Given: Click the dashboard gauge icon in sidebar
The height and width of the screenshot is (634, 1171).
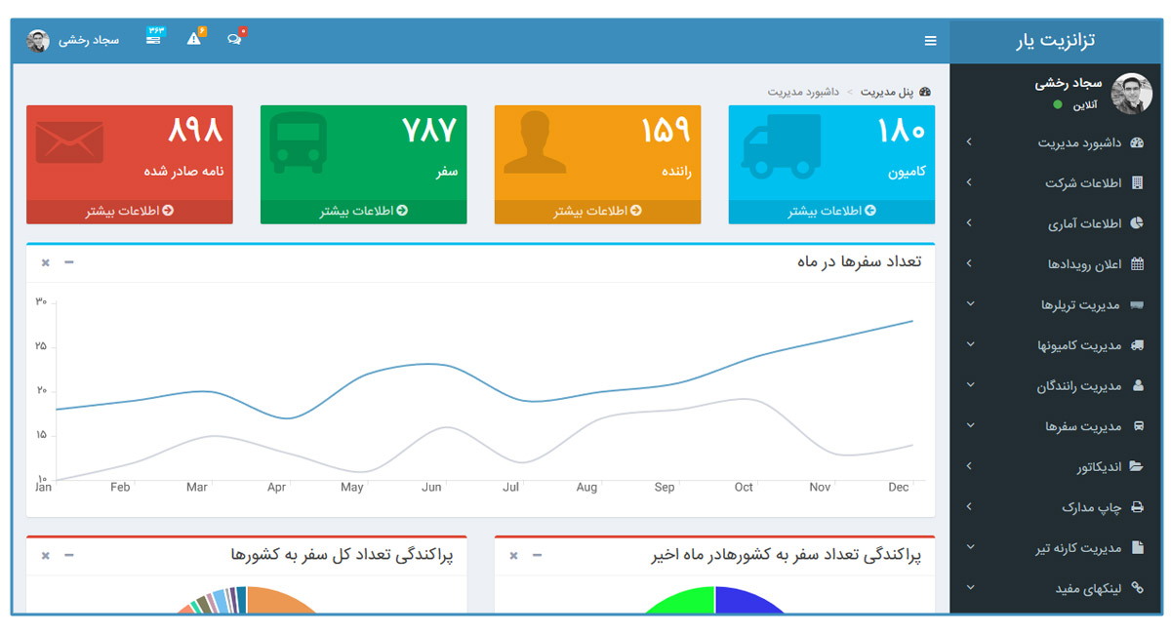Looking at the screenshot, I should [x=1137, y=142].
